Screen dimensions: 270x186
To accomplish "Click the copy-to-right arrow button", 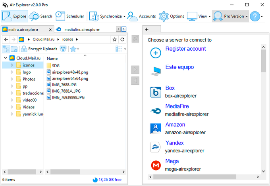I will (135, 70).
